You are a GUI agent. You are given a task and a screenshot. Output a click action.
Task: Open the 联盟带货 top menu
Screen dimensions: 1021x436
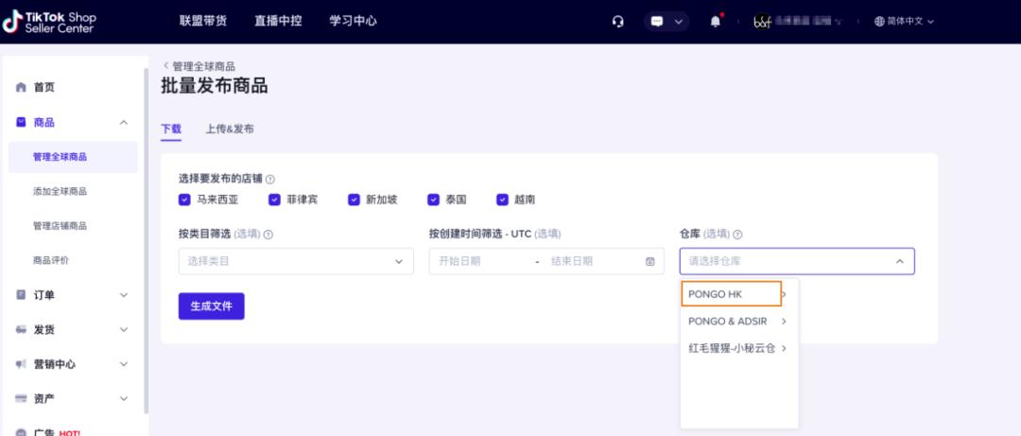(x=203, y=21)
